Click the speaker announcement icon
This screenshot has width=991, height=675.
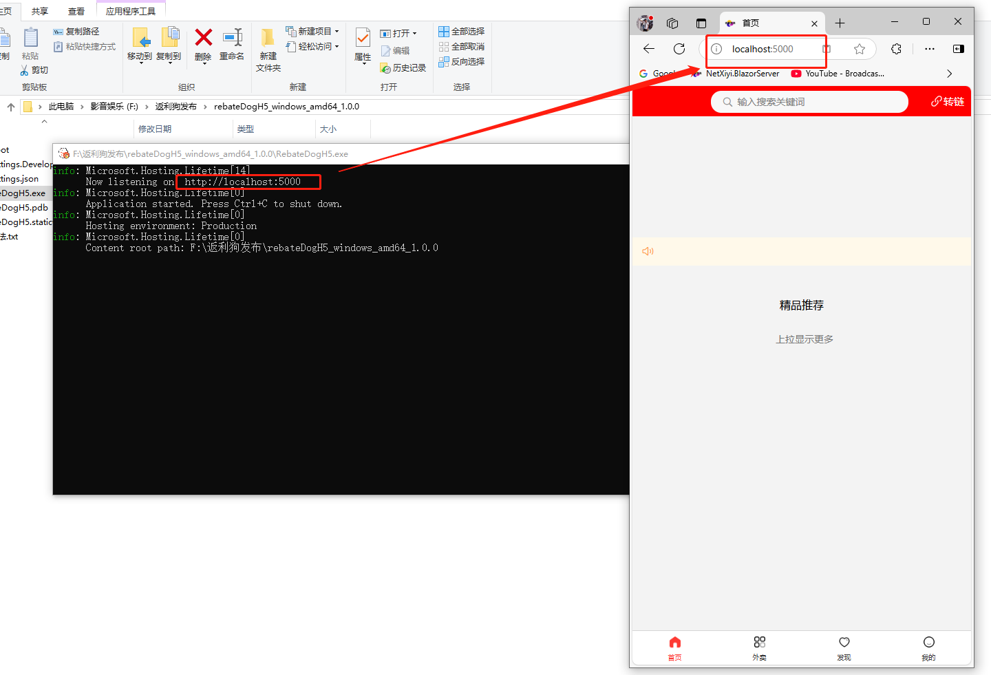(648, 251)
